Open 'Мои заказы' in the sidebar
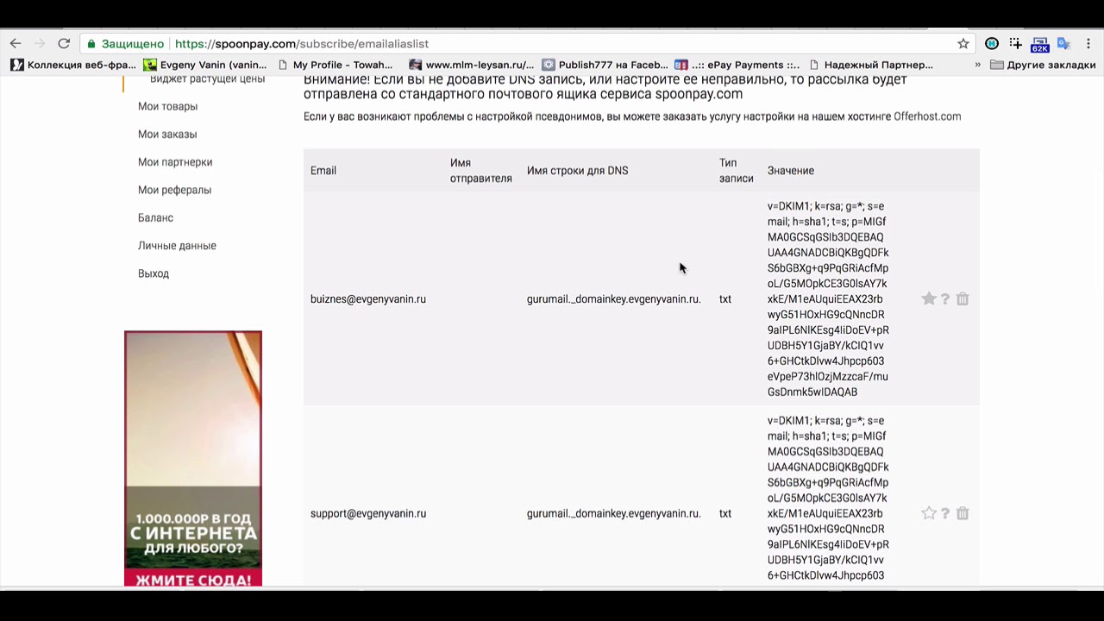Screen dimensions: 1104x621 [167, 134]
